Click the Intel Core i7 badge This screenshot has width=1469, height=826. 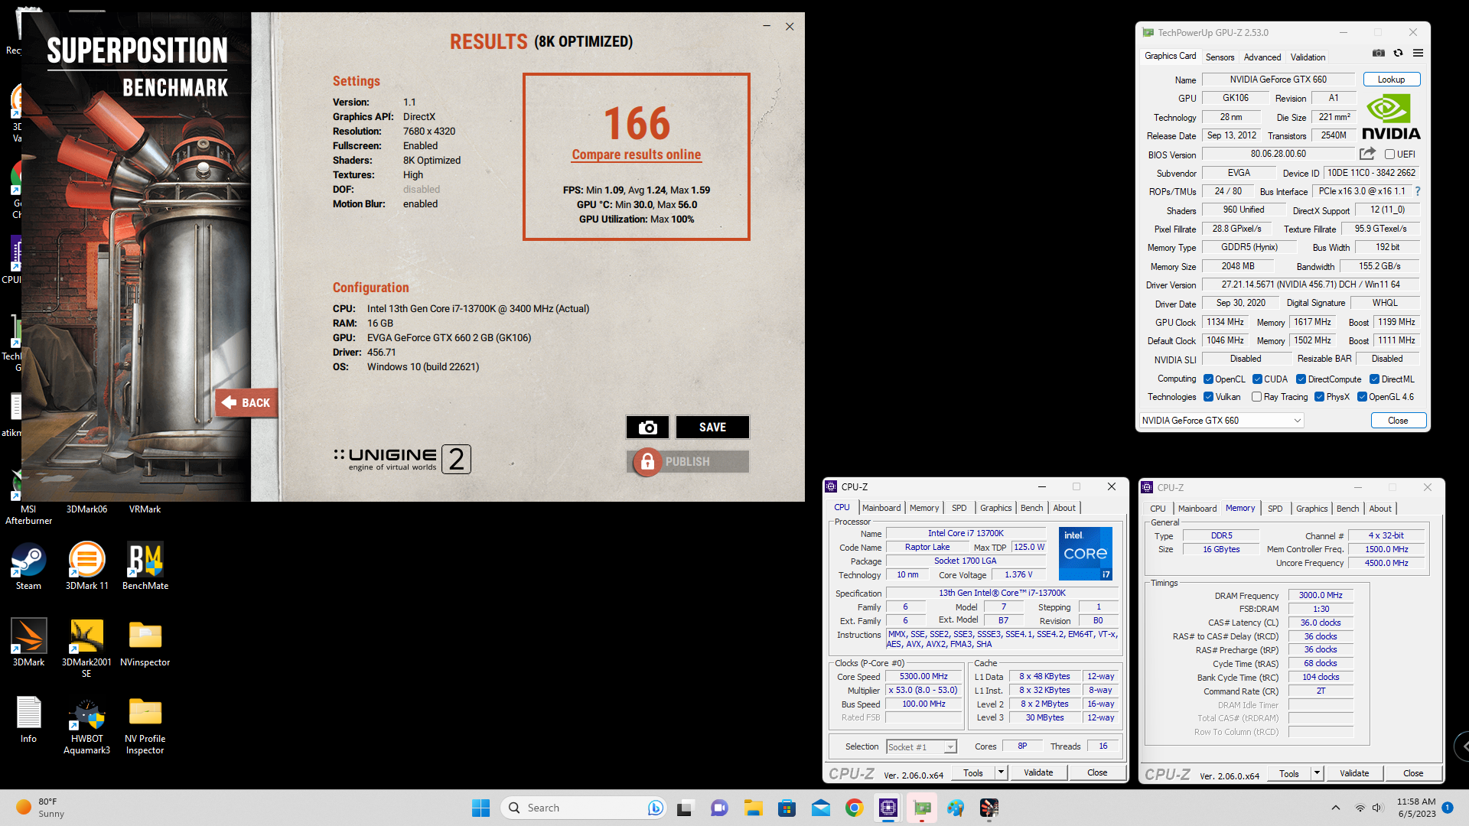tap(1085, 554)
